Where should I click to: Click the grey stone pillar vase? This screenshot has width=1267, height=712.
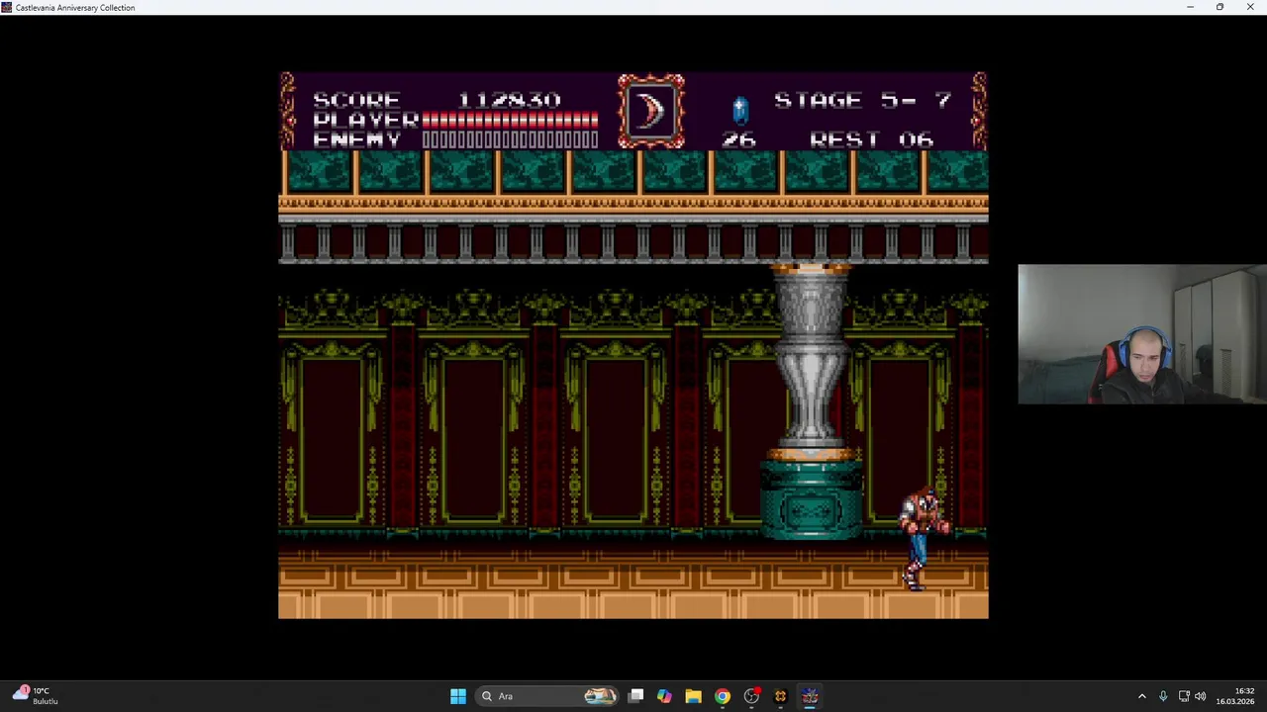(811, 356)
